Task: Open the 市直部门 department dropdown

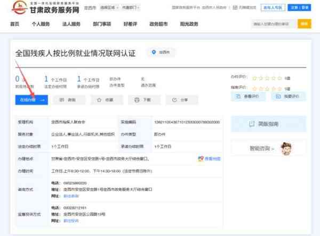Action: 131,7
